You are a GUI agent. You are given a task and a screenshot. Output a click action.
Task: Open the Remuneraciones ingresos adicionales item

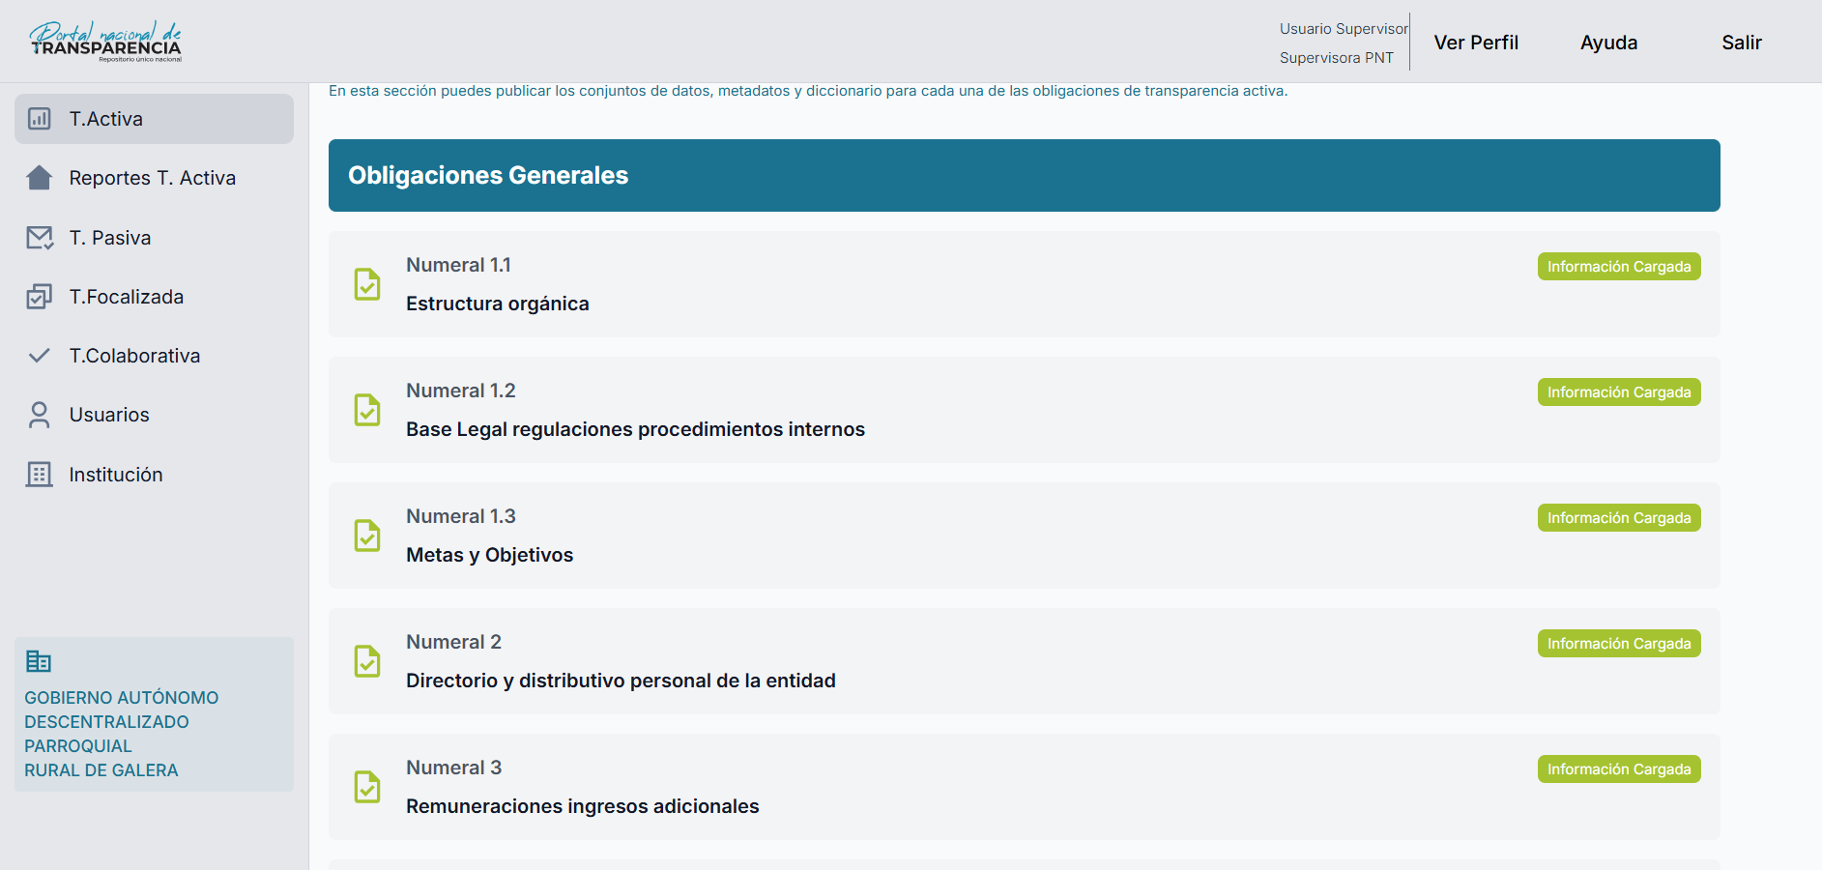[x=582, y=806]
